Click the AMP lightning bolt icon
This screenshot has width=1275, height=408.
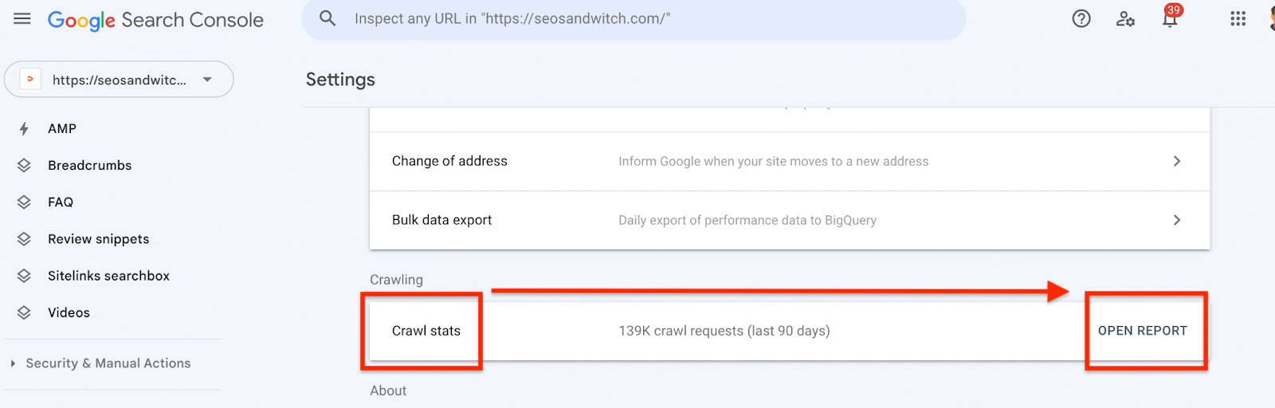24,129
